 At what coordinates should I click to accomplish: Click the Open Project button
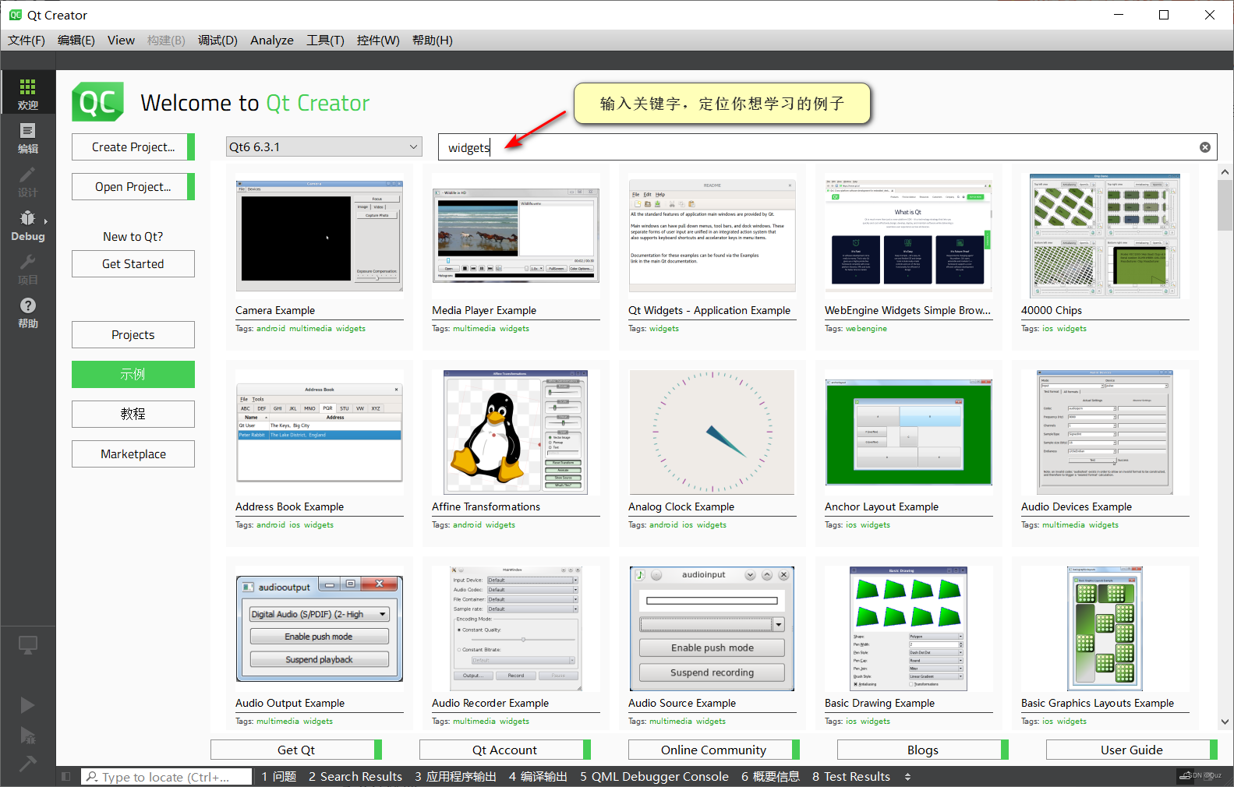(133, 186)
